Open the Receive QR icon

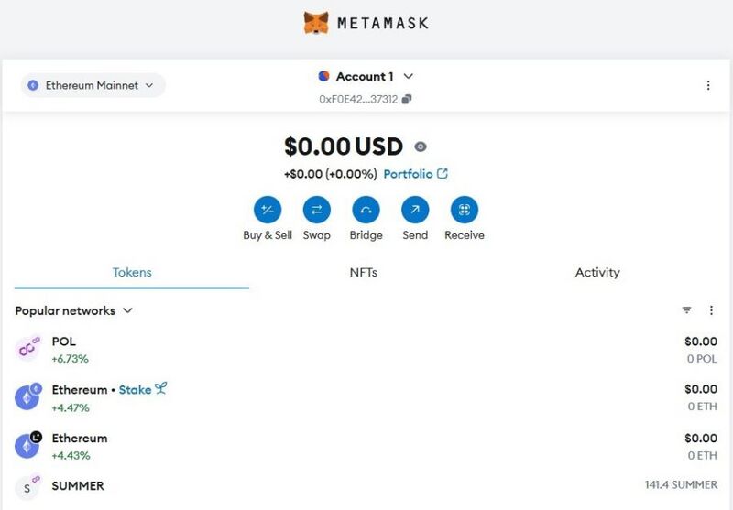click(464, 210)
